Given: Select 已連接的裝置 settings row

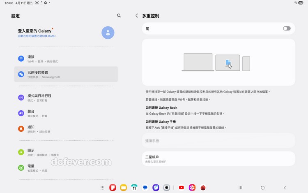Looking at the screenshot, I should (66, 74).
